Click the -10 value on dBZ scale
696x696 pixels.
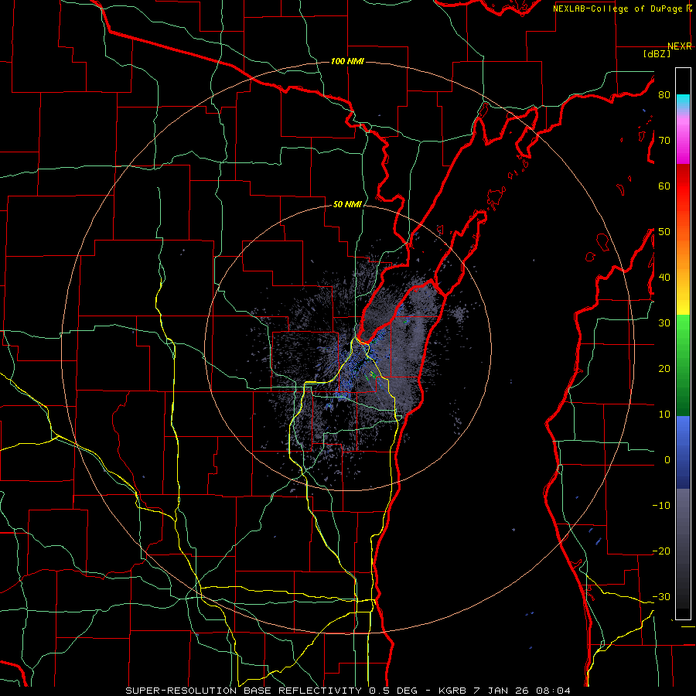(661, 506)
